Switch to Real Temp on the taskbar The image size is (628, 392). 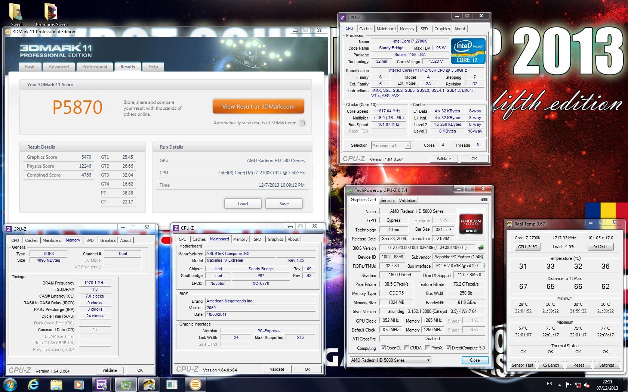(x=149, y=384)
